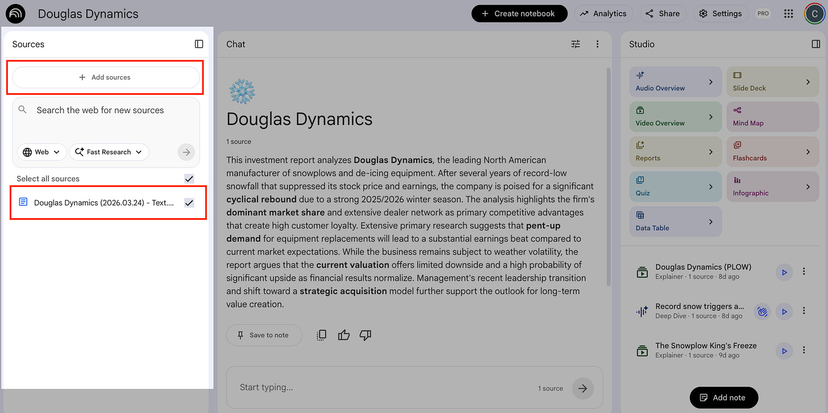Generate Flashcards from the source
The image size is (828, 413).
pyautogui.click(x=772, y=151)
